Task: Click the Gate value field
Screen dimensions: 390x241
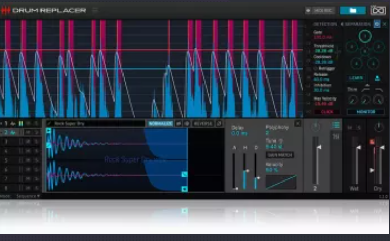Action: (323, 37)
